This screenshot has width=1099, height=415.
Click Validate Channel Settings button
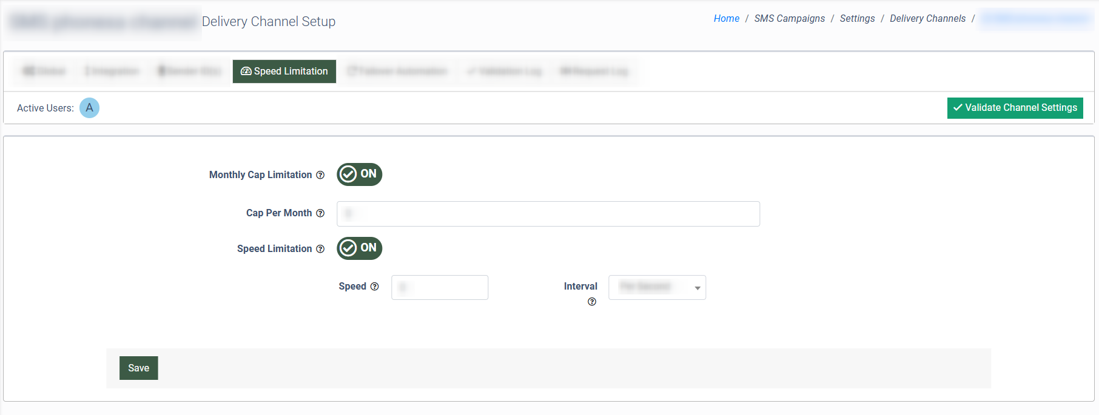1015,108
